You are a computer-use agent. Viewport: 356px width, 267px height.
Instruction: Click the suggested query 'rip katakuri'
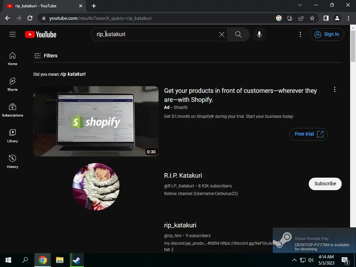pos(73,74)
